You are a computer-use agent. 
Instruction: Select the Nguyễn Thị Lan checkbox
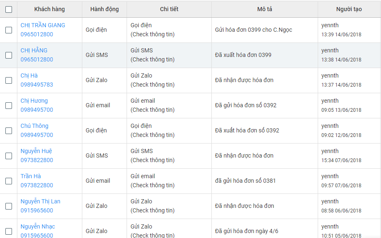coord(9,206)
